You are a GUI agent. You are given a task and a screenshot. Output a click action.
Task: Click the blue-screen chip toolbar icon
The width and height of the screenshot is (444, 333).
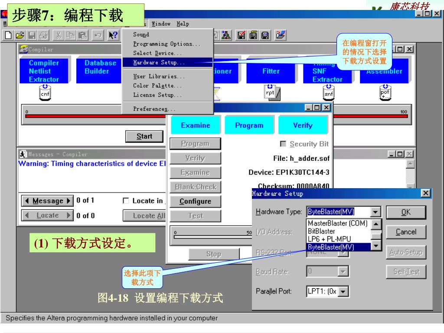click(x=265, y=35)
